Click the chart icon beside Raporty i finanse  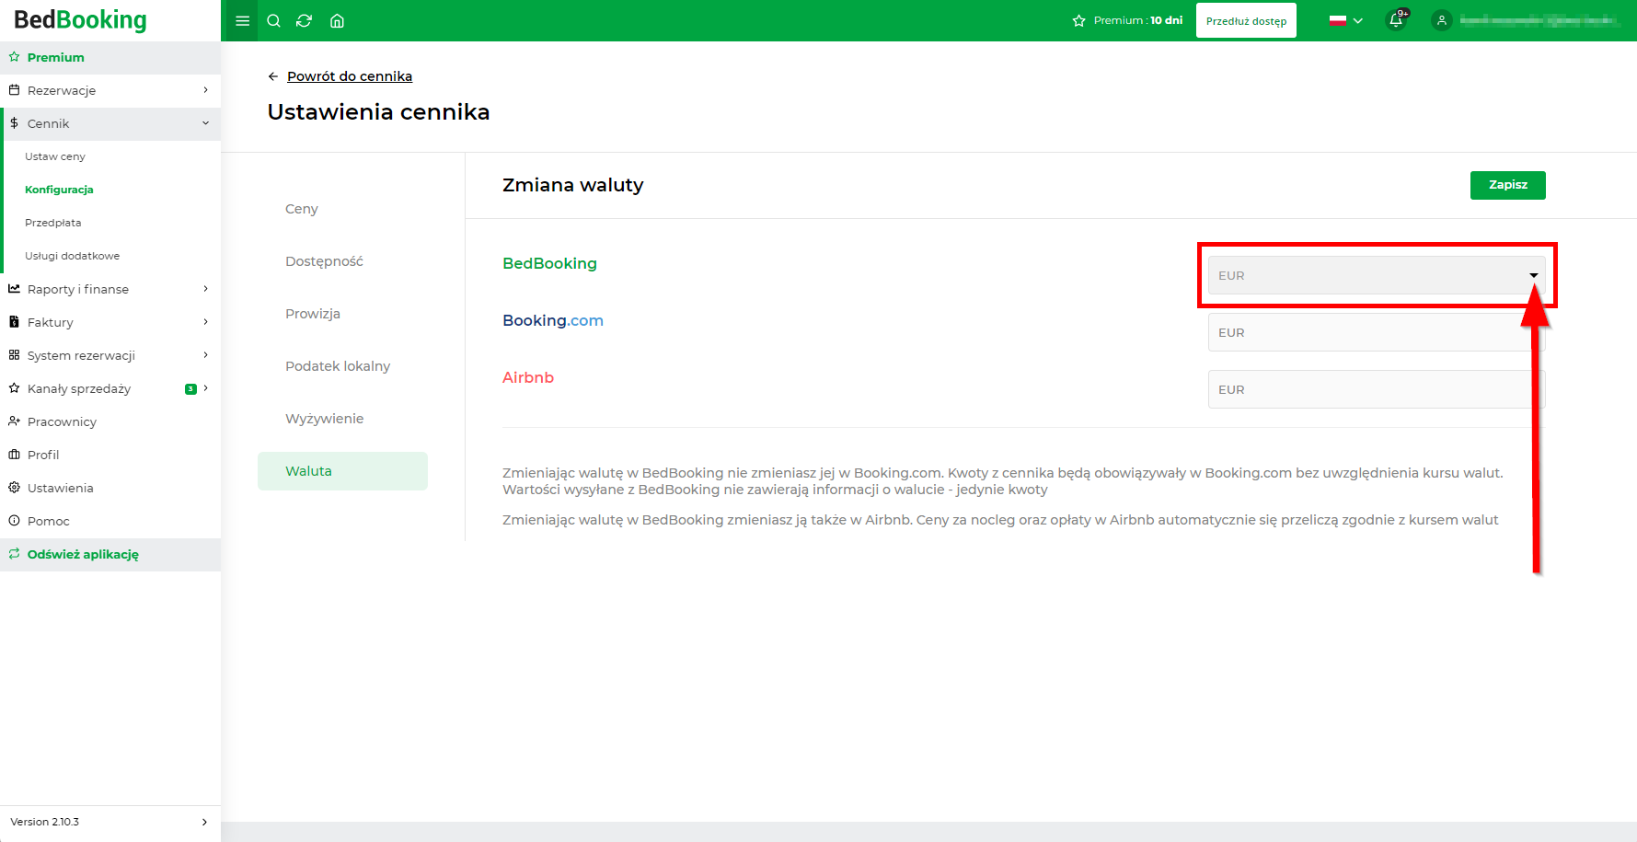tap(14, 289)
